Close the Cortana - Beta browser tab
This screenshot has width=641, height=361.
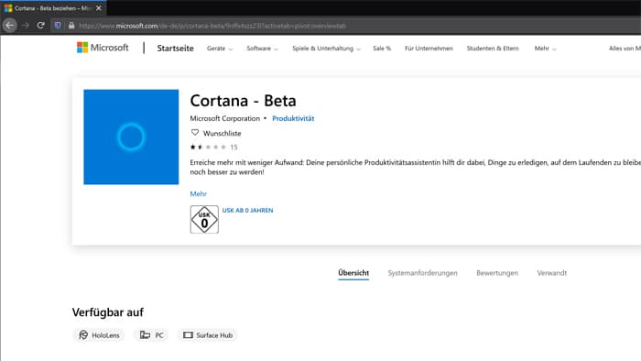(99, 8)
